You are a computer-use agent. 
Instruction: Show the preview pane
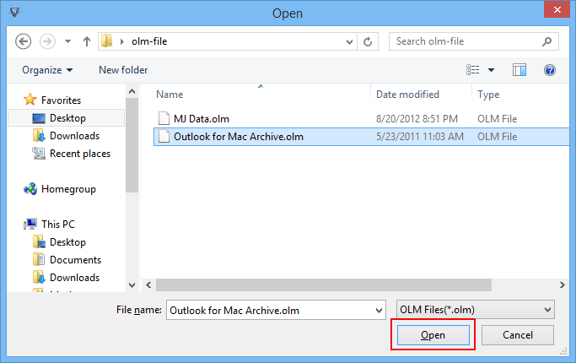point(519,70)
